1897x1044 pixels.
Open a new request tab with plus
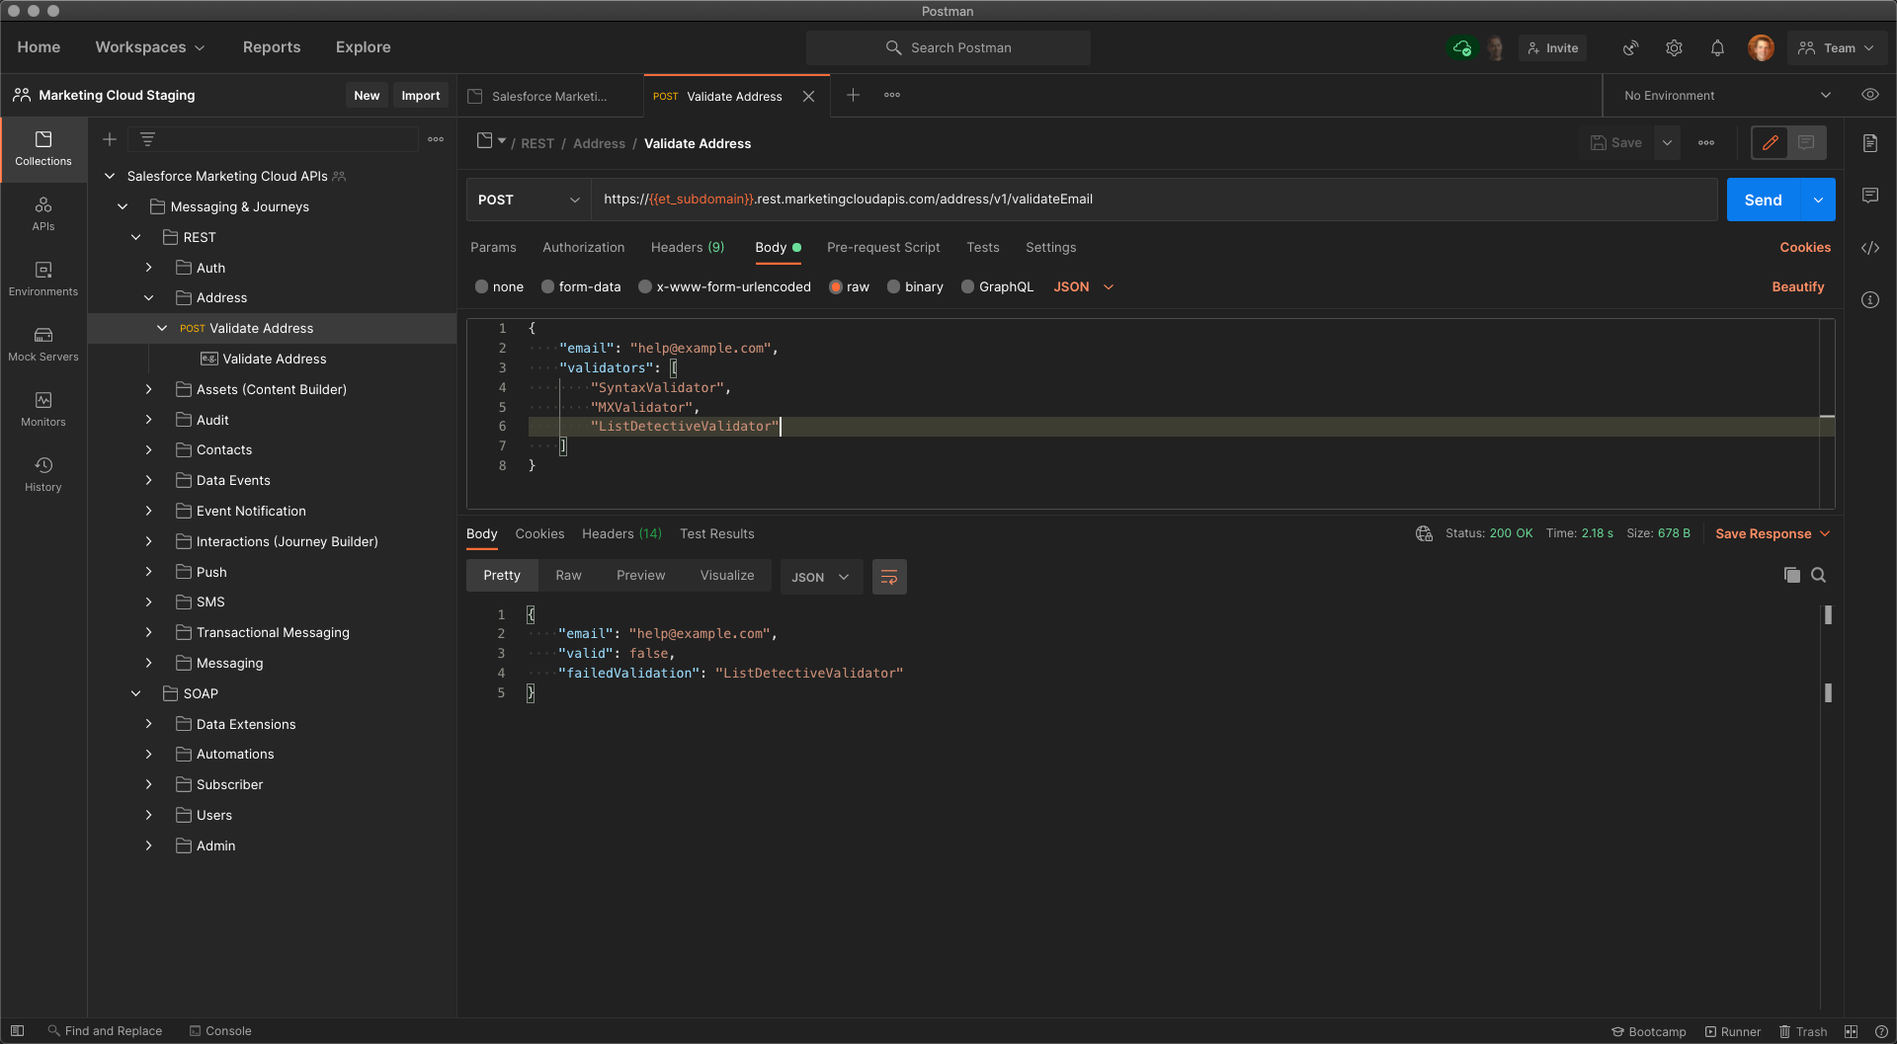coord(854,95)
